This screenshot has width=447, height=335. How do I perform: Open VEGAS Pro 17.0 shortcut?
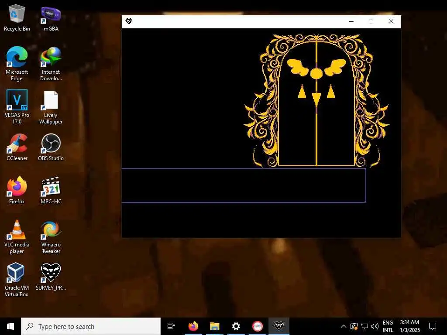click(x=17, y=107)
